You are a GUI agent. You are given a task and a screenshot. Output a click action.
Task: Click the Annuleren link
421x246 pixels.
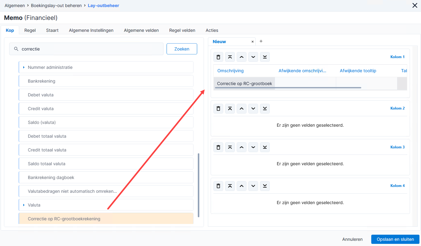[352, 239]
